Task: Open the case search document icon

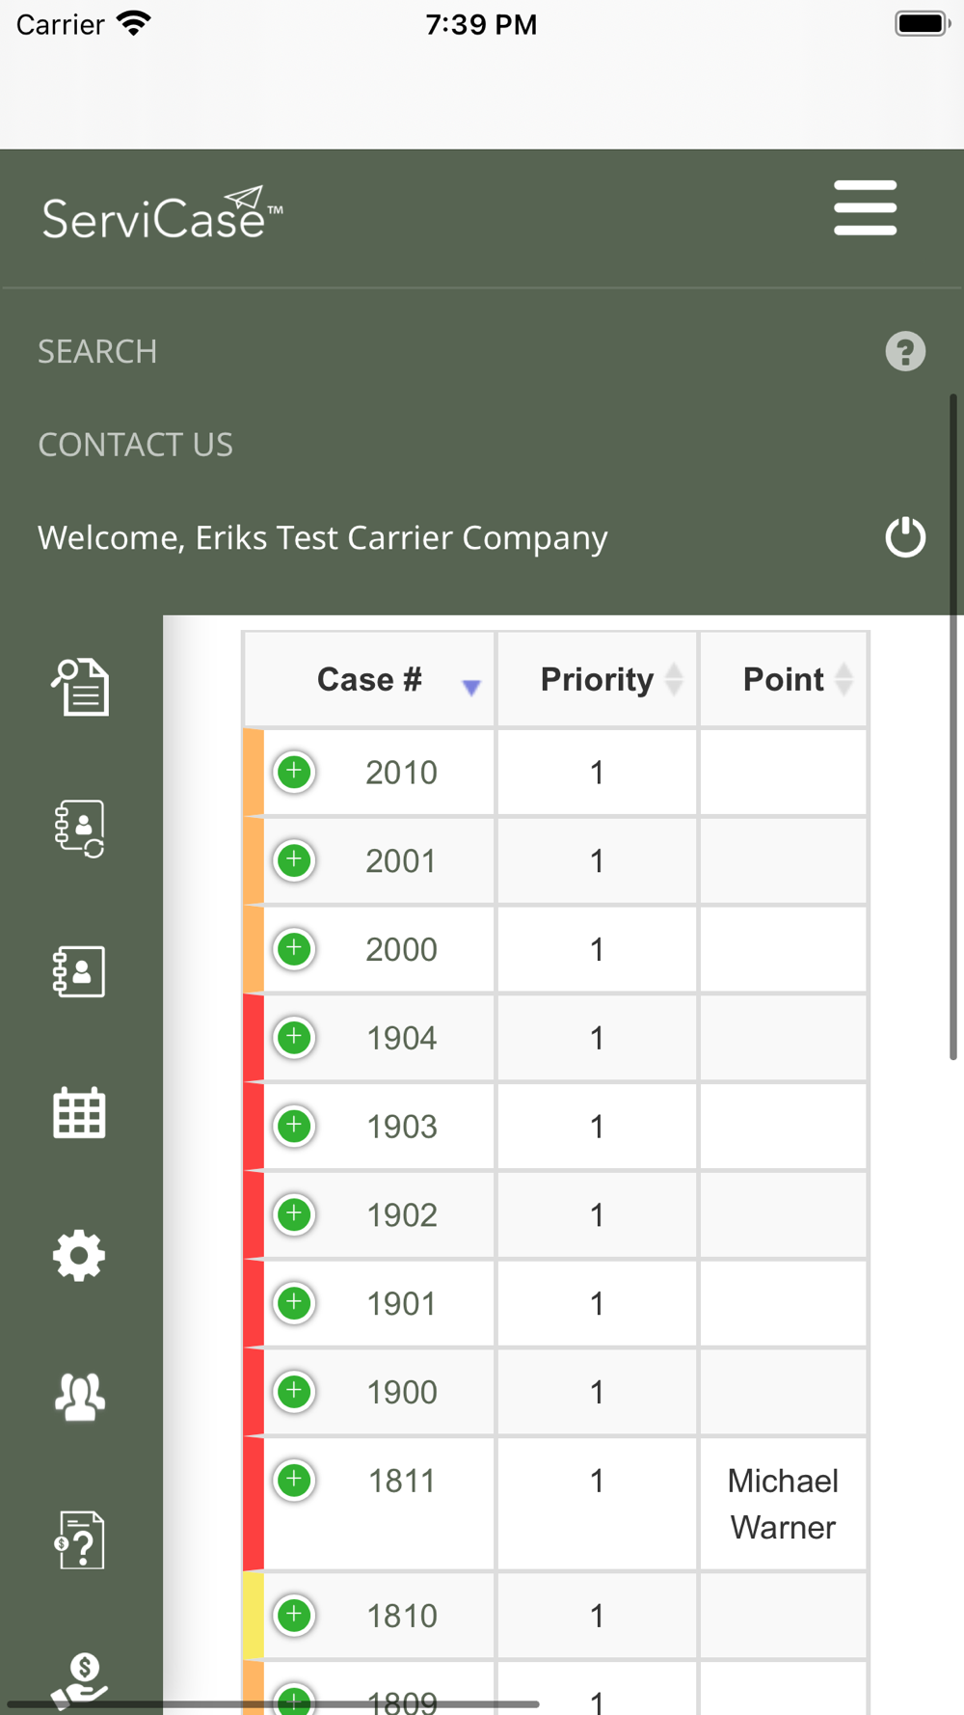Action: [x=80, y=687]
